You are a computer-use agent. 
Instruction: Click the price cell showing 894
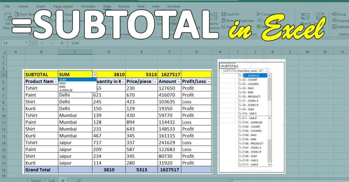pyautogui.click(x=142, y=122)
